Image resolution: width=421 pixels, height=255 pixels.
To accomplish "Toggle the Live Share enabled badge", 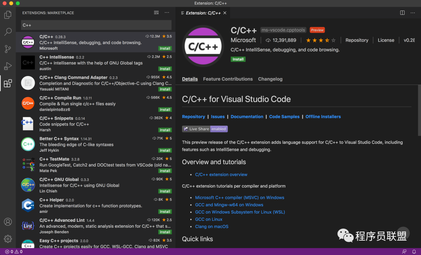I will [x=205, y=129].
